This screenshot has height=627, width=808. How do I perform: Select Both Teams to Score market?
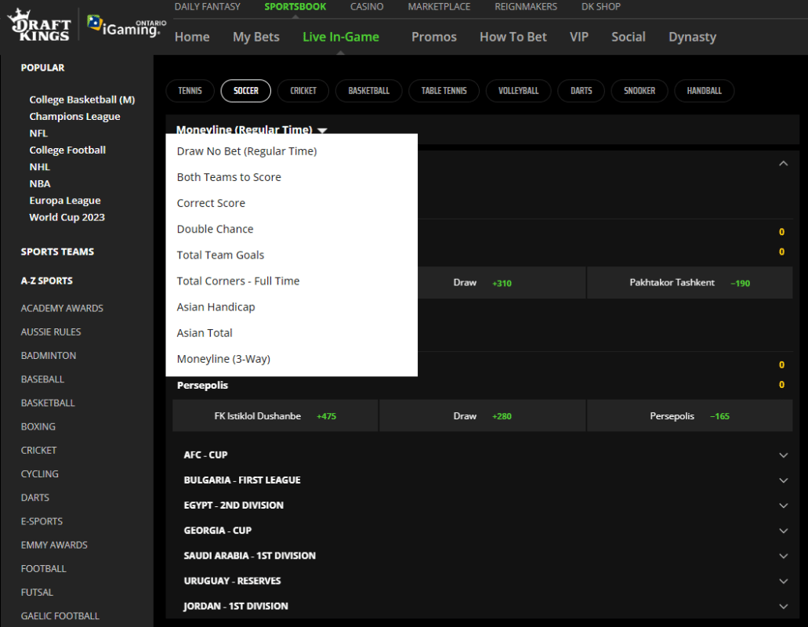point(229,176)
